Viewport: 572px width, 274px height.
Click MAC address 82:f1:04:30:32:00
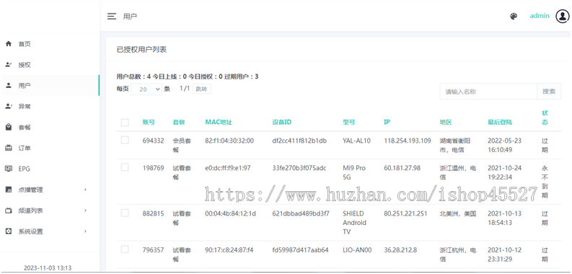coord(229,141)
